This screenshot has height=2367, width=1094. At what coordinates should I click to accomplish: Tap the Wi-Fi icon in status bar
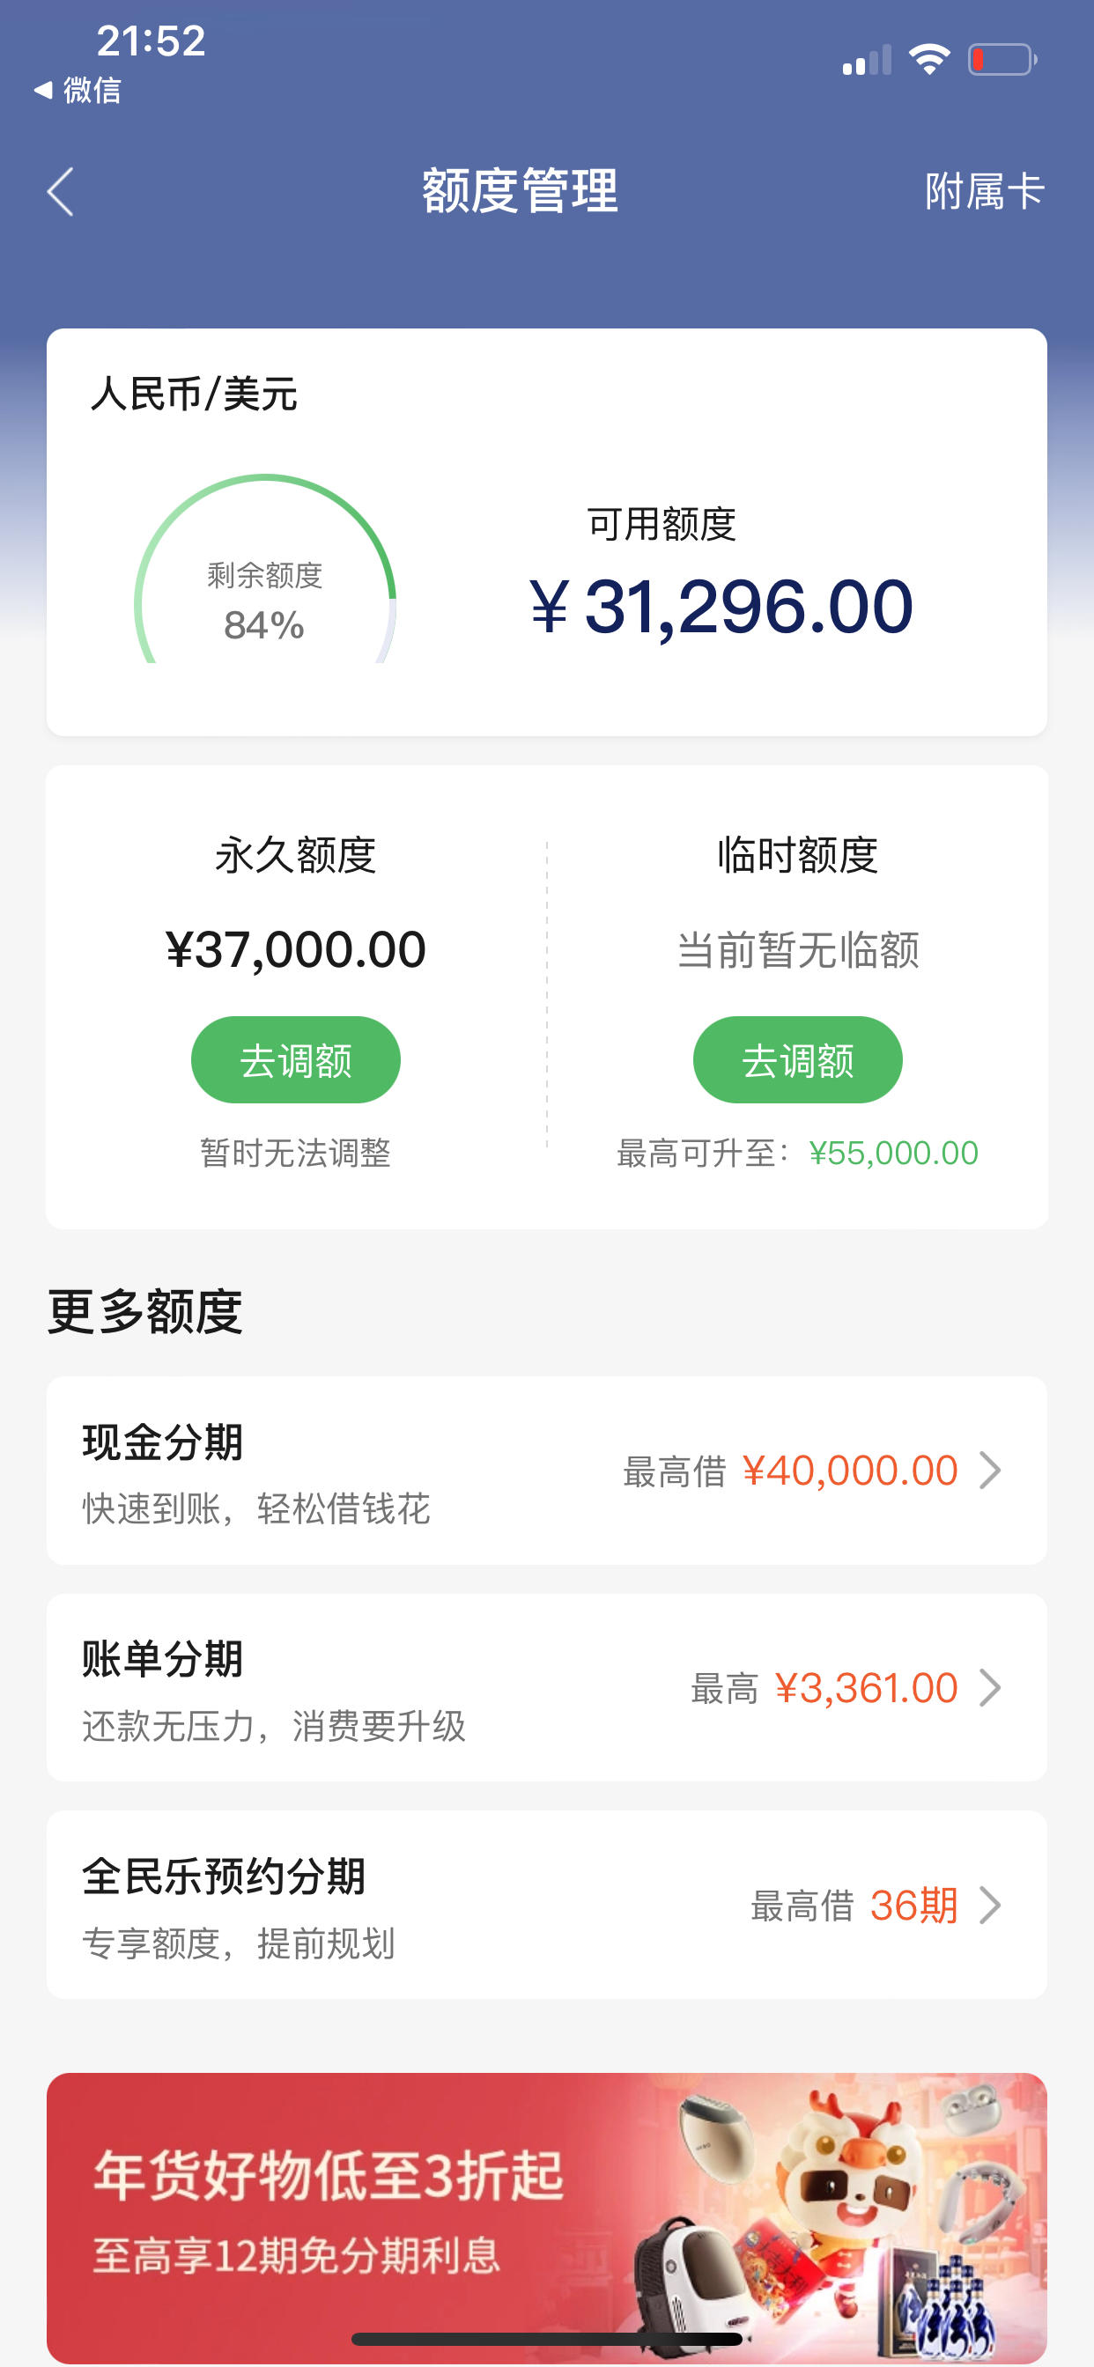pos(929,60)
